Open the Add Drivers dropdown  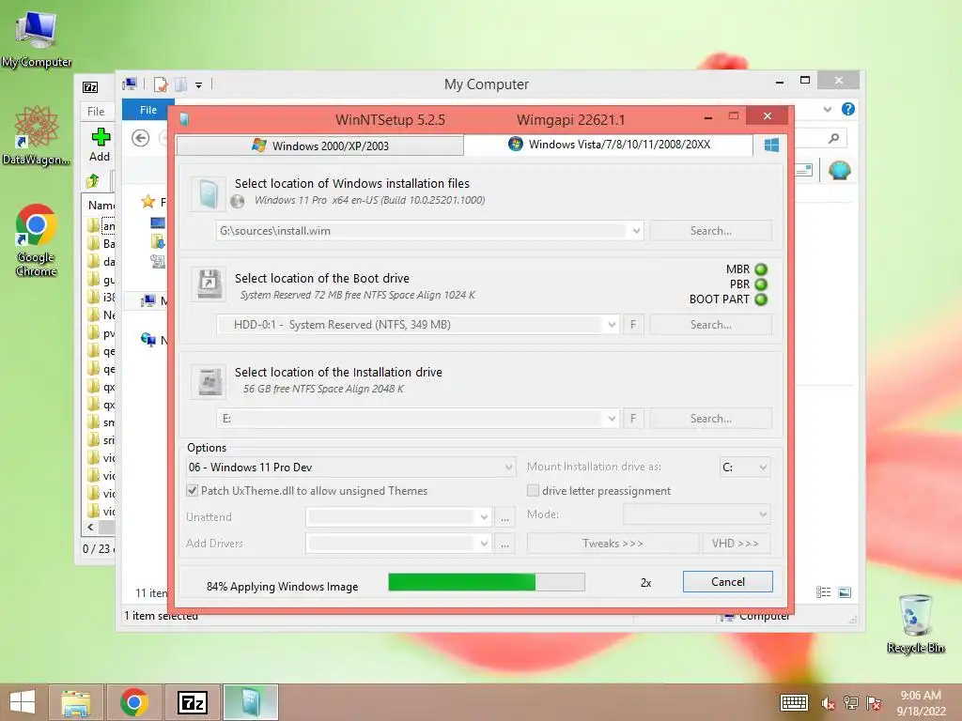[x=484, y=544]
